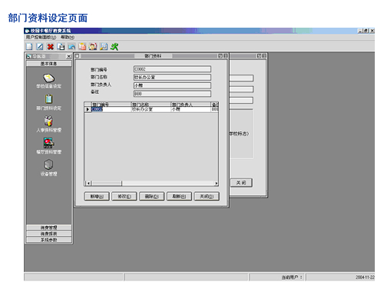Click 关闭 button in the background window
The height and width of the screenshot is (292, 384).
(x=241, y=183)
